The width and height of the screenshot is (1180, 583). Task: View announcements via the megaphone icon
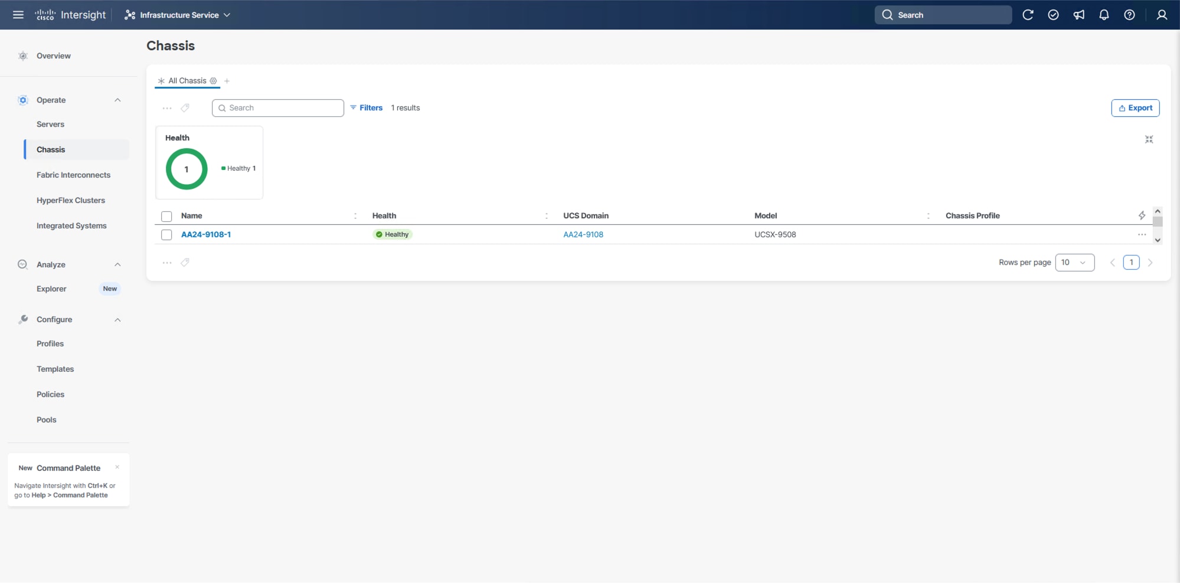coord(1079,15)
